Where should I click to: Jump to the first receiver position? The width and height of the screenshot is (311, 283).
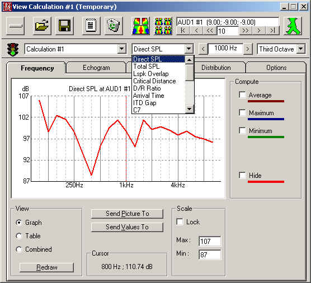[x=183, y=31]
